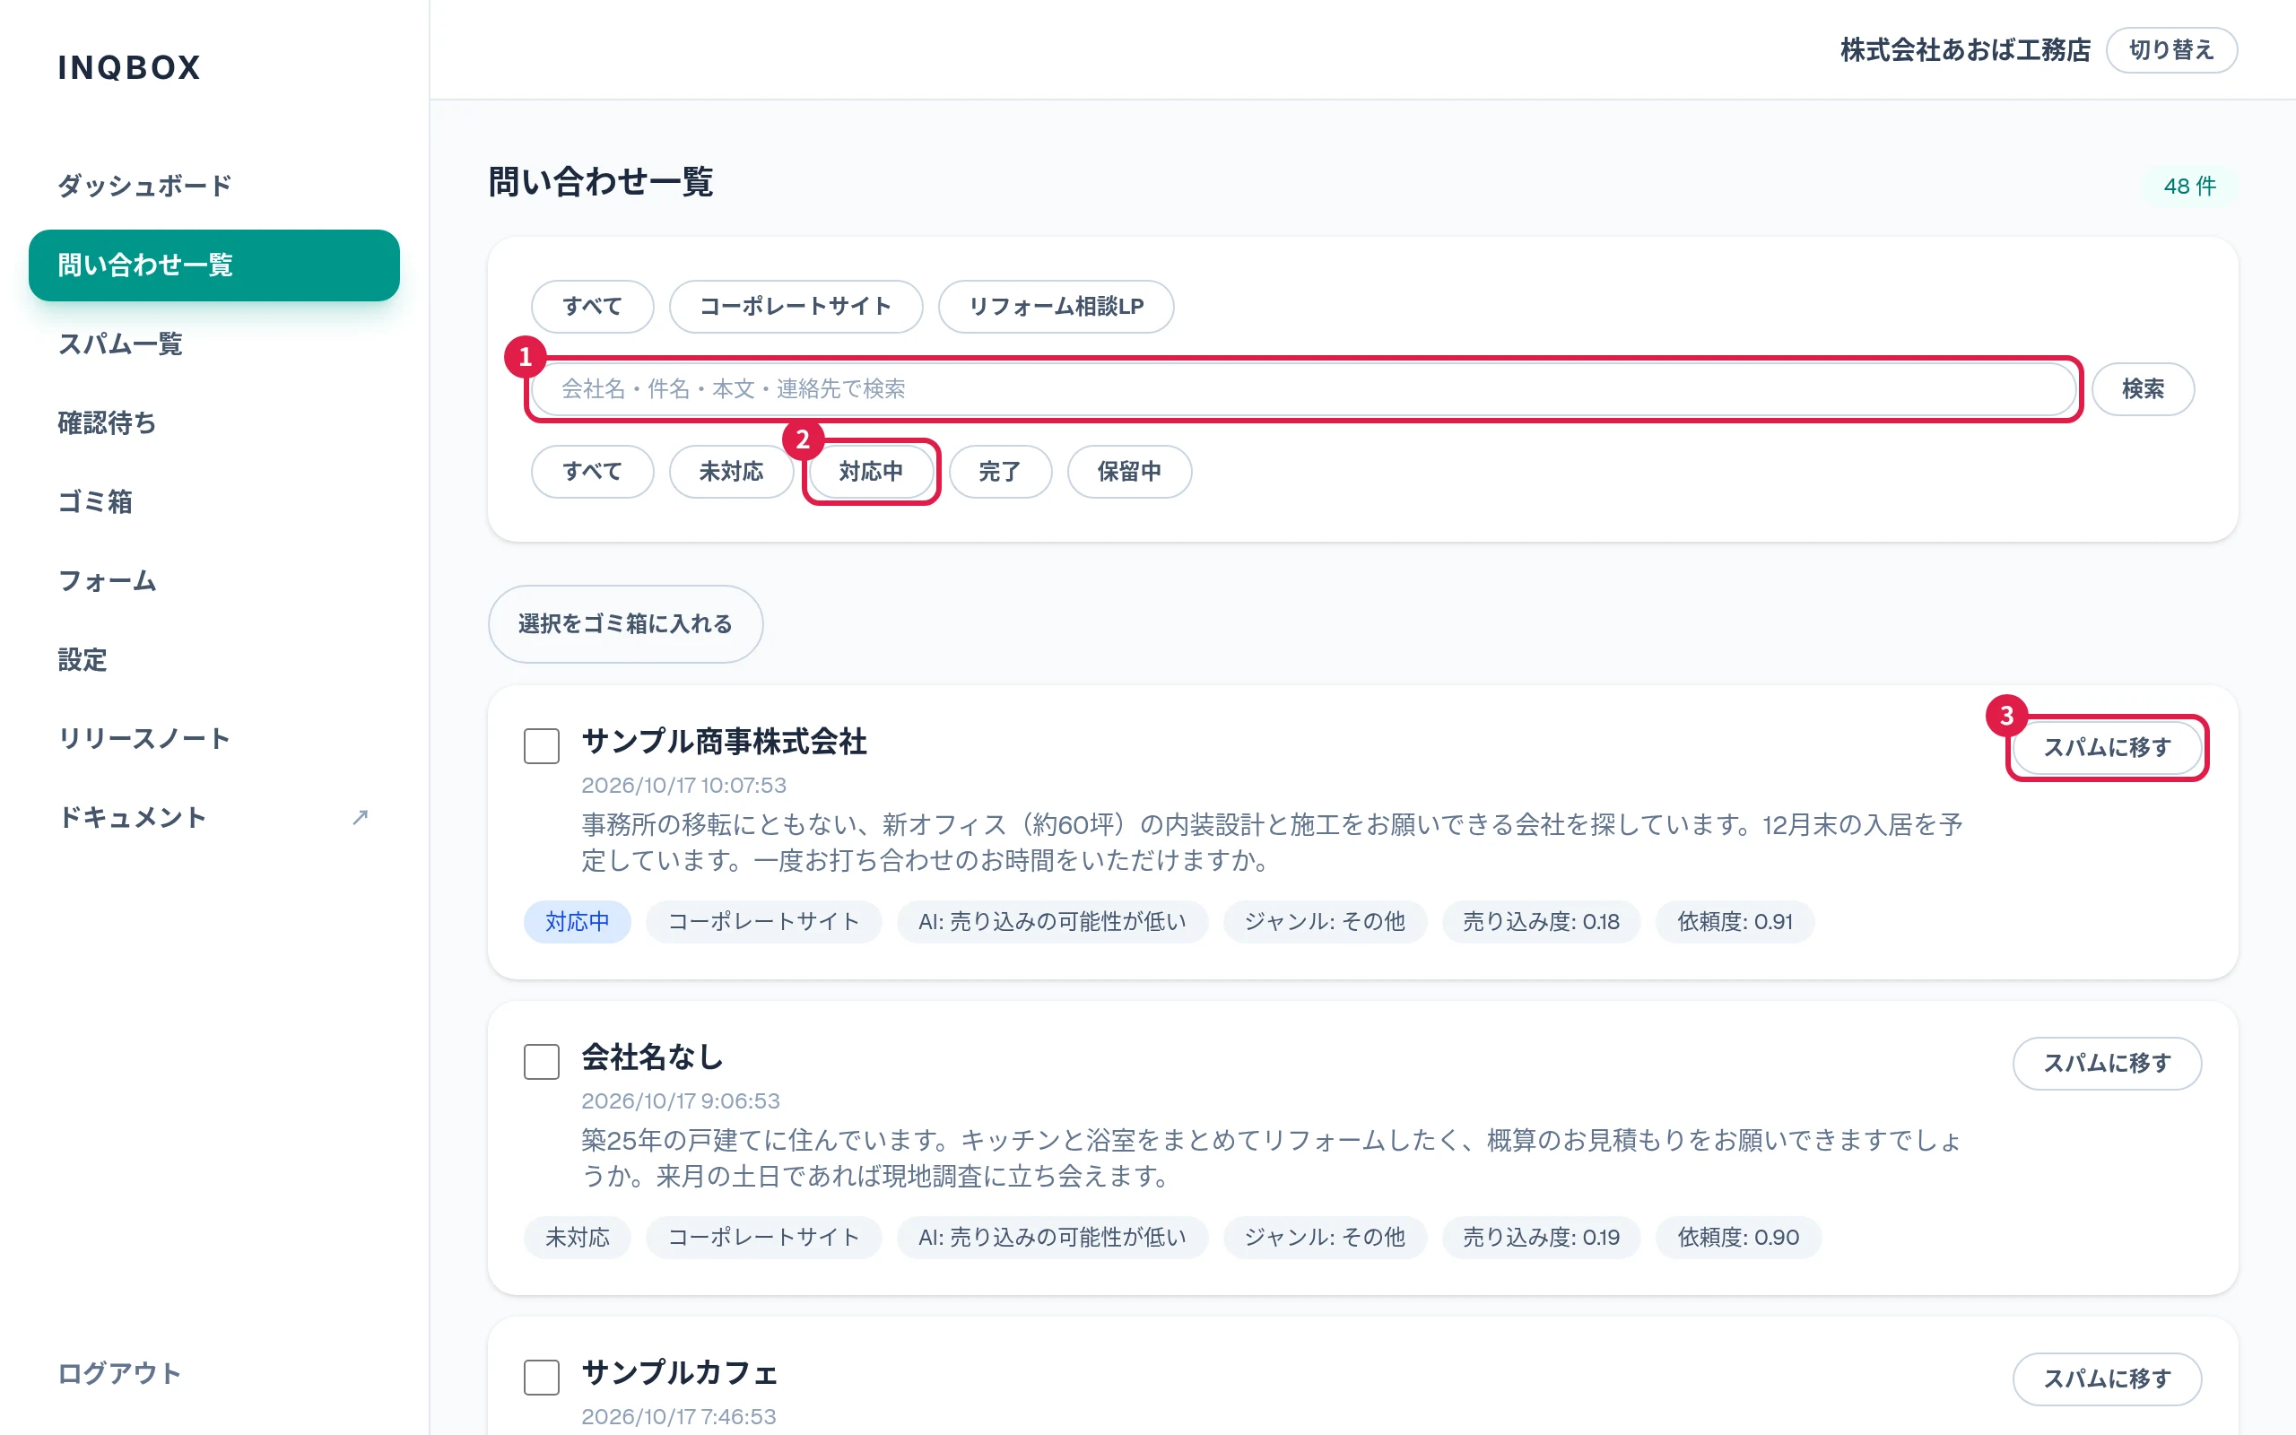Click the 依頼度: 0.90 tag
This screenshot has width=2296, height=1435.
[x=1738, y=1238]
